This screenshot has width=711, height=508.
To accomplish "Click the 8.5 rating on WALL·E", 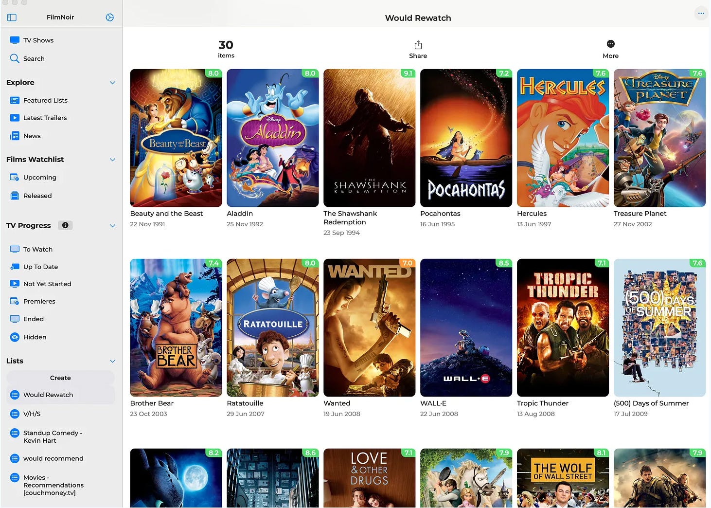I will (x=504, y=263).
